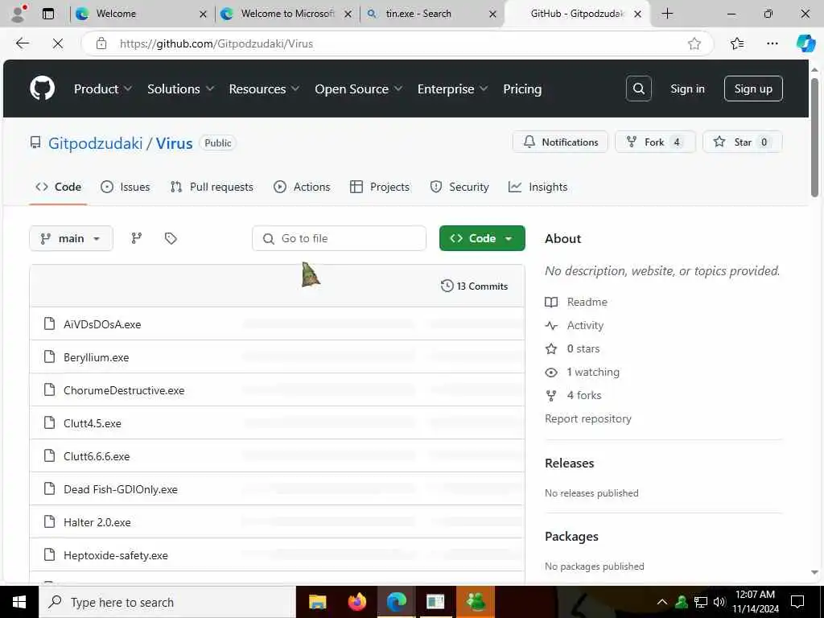Click the pulse icon beside Activity

[551, 325]
